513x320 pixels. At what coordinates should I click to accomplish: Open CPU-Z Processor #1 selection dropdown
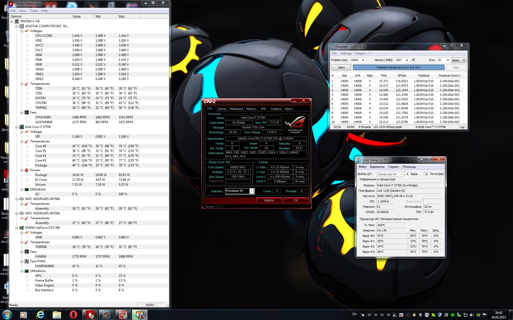pyautogui.click(x=251, y=191)
